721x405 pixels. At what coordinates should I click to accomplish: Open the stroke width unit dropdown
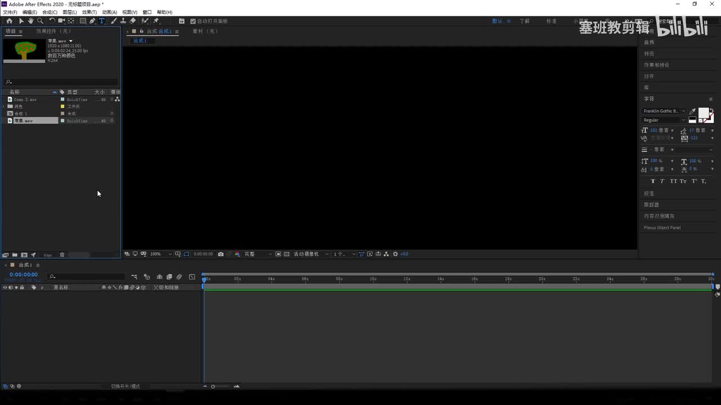tap(672, 150)
